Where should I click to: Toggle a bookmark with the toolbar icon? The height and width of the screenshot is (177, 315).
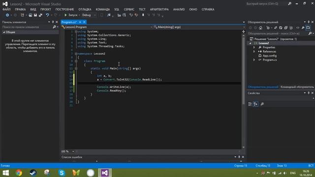143,15
